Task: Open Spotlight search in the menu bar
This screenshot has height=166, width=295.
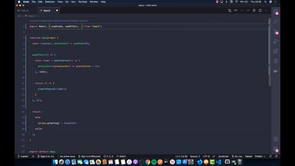Action: tap(265, 2)
